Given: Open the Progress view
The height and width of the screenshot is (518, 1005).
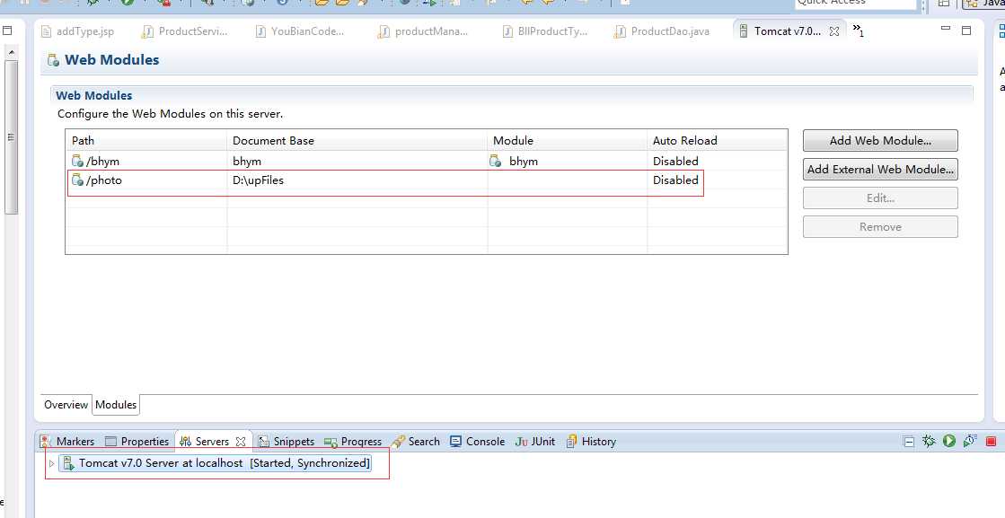Looking at the screenshot, I should tap(353, 441).
